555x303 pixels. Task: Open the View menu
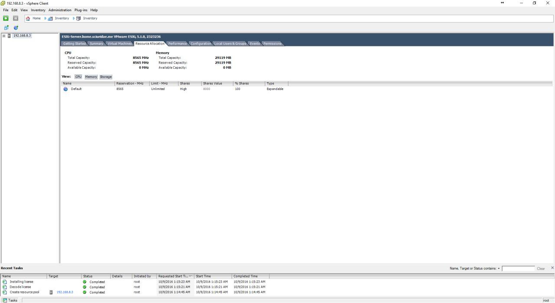pos(24,10)
